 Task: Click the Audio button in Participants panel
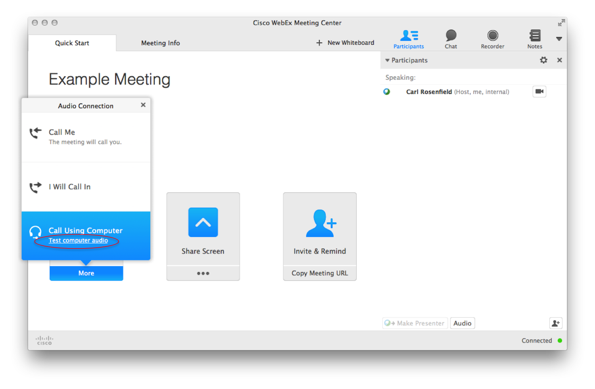[x=463, y=323]
